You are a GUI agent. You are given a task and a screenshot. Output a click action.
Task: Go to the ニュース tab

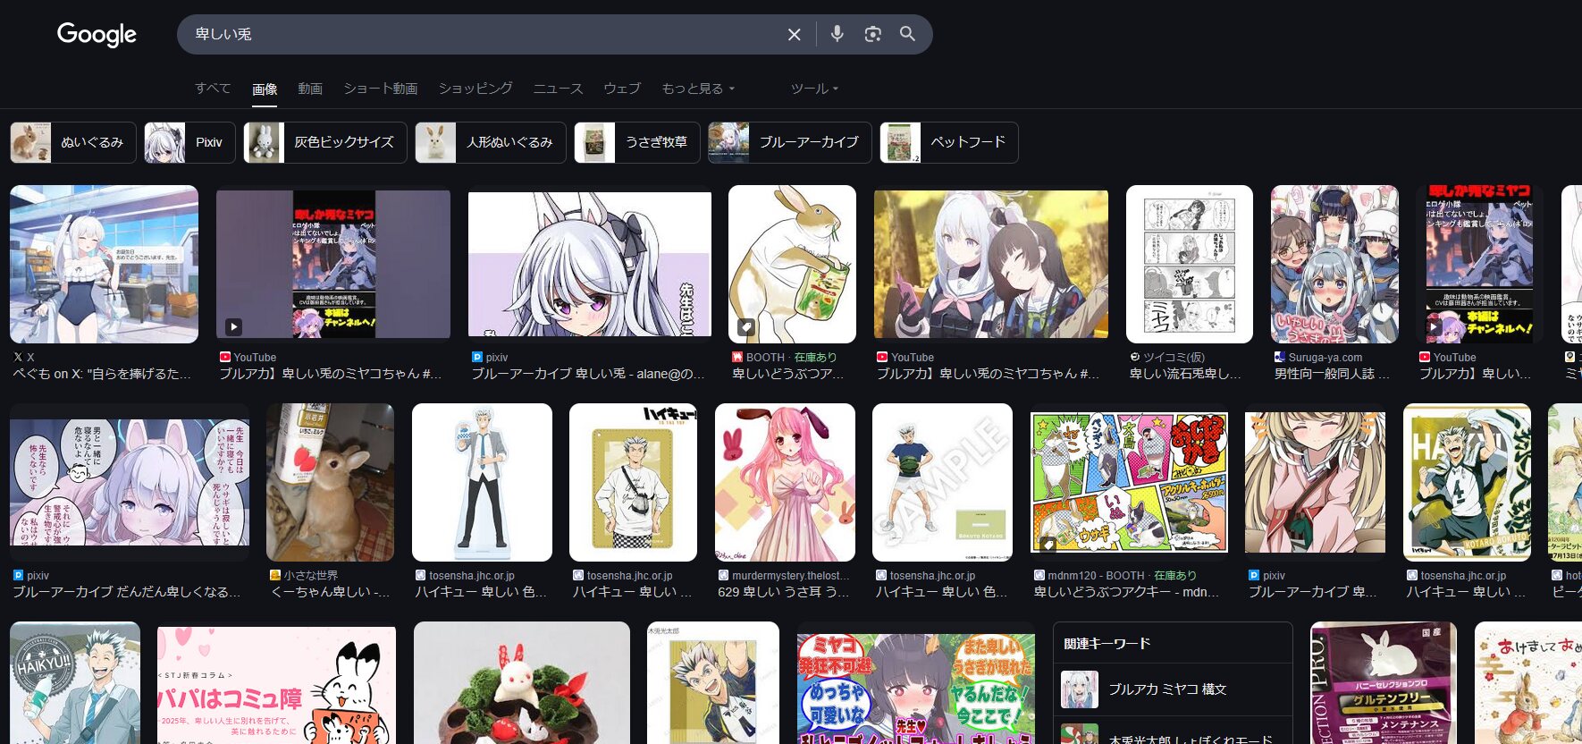coord(558,88)
